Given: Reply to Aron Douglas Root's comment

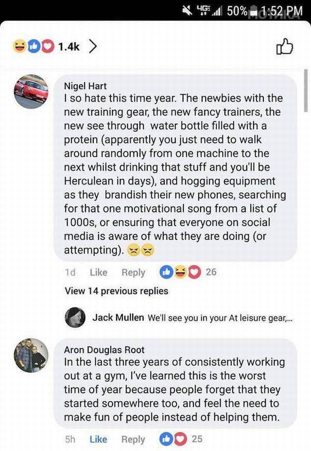Looking at the screenshot, I should tap(133, 439).
